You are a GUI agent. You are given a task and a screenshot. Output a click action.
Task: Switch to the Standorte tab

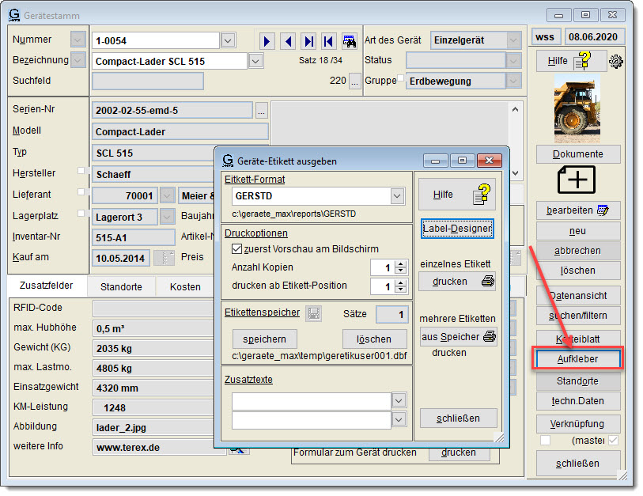pyautogui.click(x=120, y=286)
